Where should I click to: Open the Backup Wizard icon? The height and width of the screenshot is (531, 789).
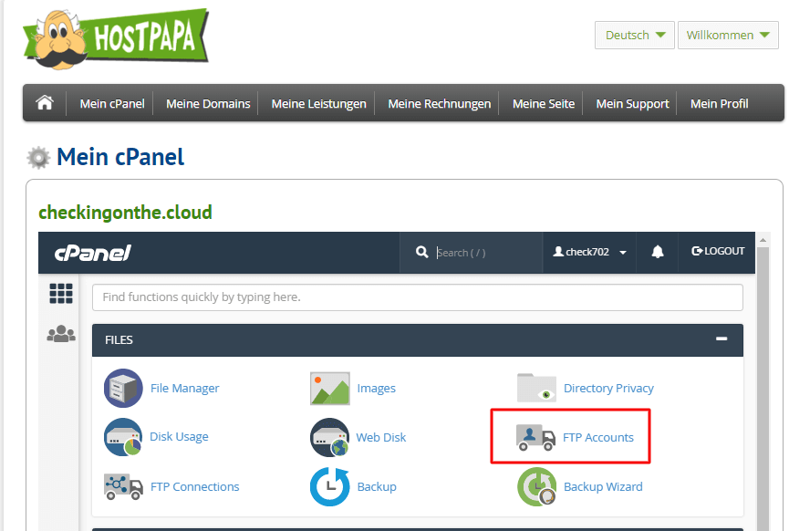[537, 486]
